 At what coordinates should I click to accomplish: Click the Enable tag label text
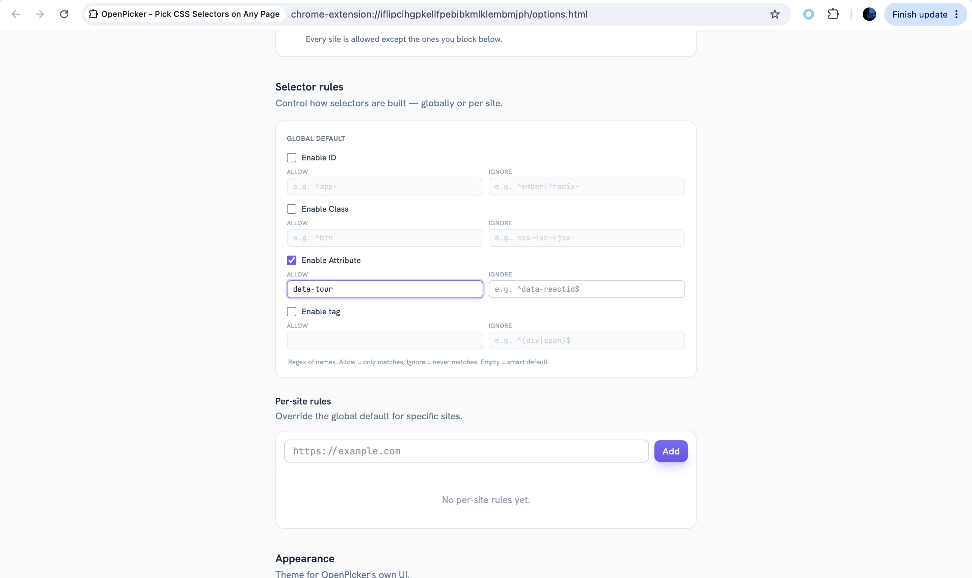[321, 312]
